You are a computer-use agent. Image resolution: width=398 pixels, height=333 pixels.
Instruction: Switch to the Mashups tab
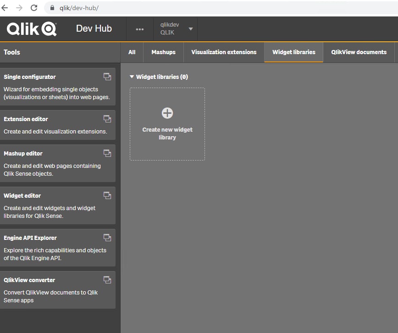[163, 52]
